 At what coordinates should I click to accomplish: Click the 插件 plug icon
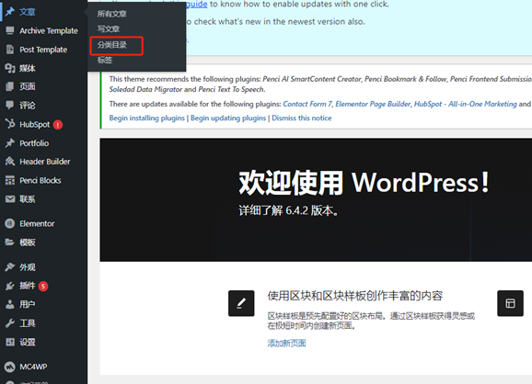click(x=10, y=286)
